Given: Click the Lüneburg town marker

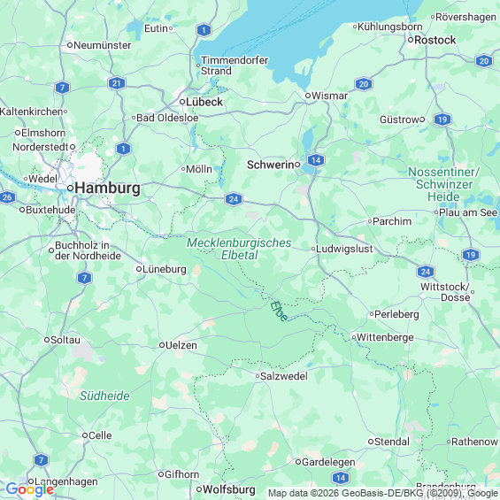Looking at the screenshot, I should 139,269.
